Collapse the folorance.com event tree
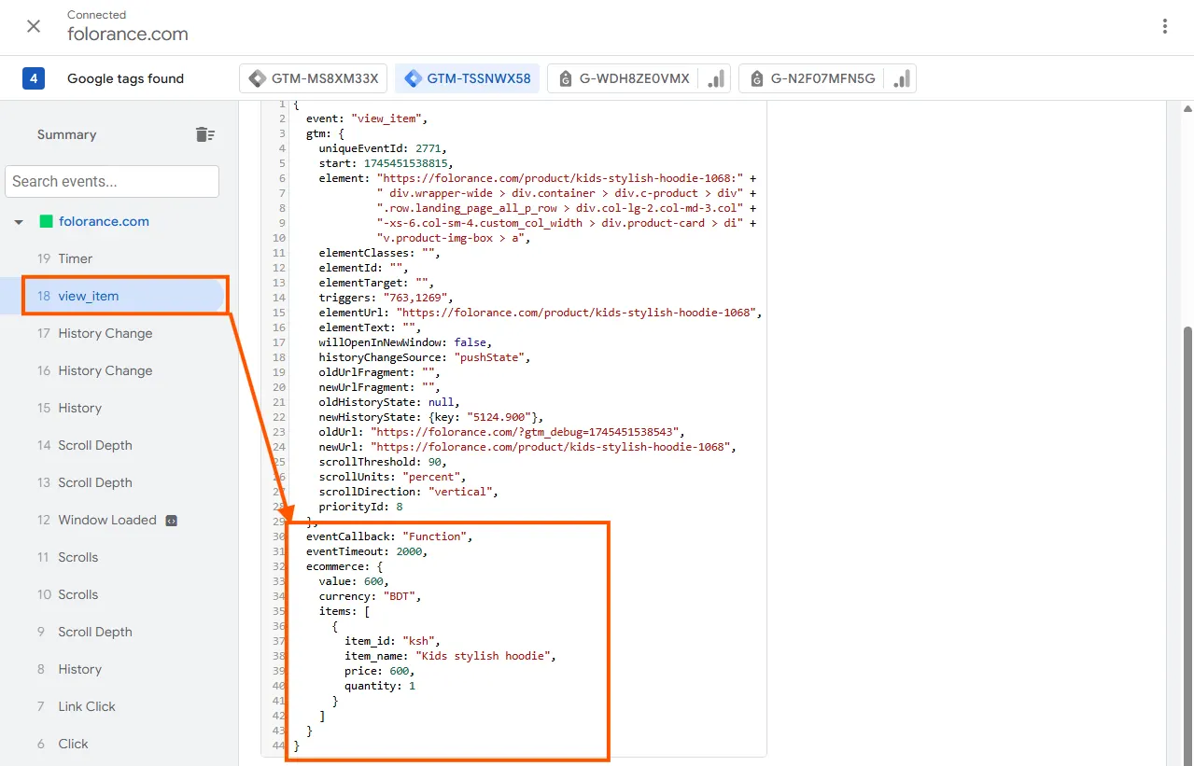Viewport: 1194px width, 766px height. pos(18,222)
